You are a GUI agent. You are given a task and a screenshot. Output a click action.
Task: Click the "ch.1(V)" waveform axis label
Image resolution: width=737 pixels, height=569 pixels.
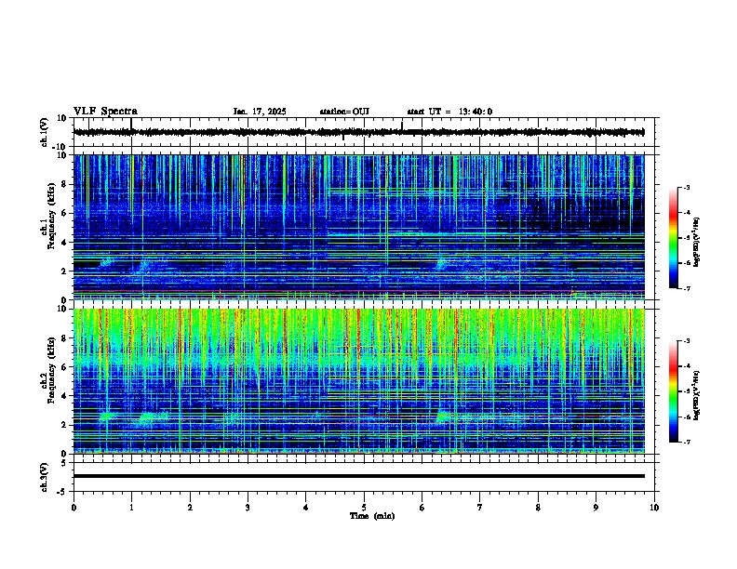pos(45,132)
